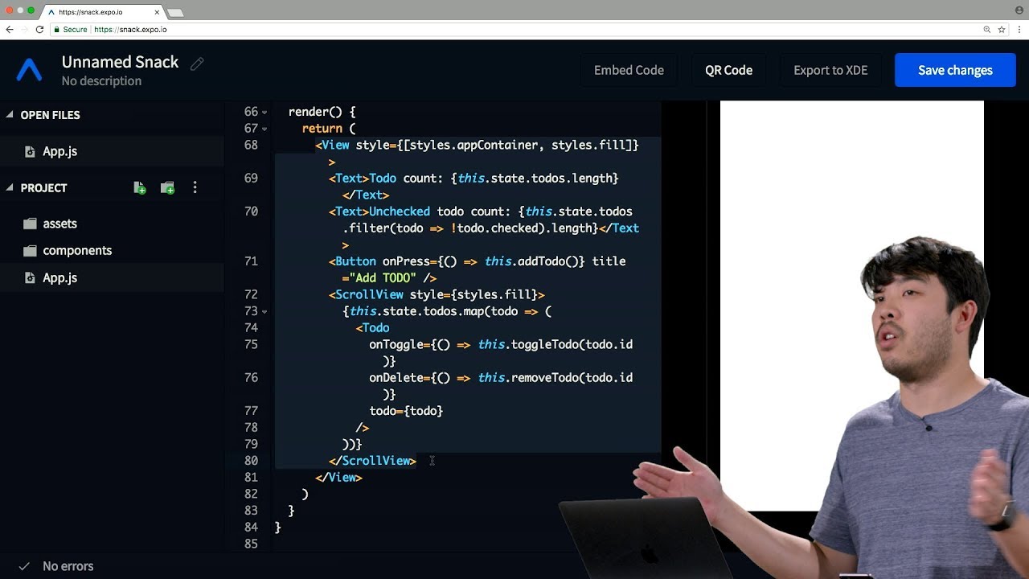Bookmark the page with the star icon

pyautogui.click(x=1002, y=30)
